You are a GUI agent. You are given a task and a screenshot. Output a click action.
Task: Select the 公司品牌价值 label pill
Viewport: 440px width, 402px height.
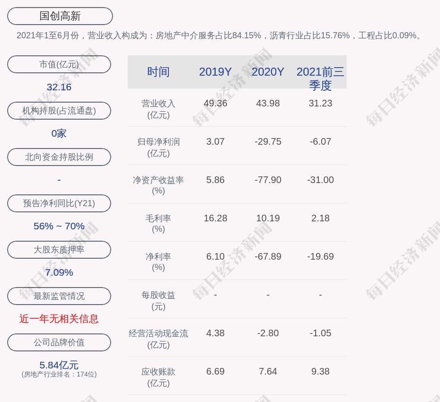(59, 342)
